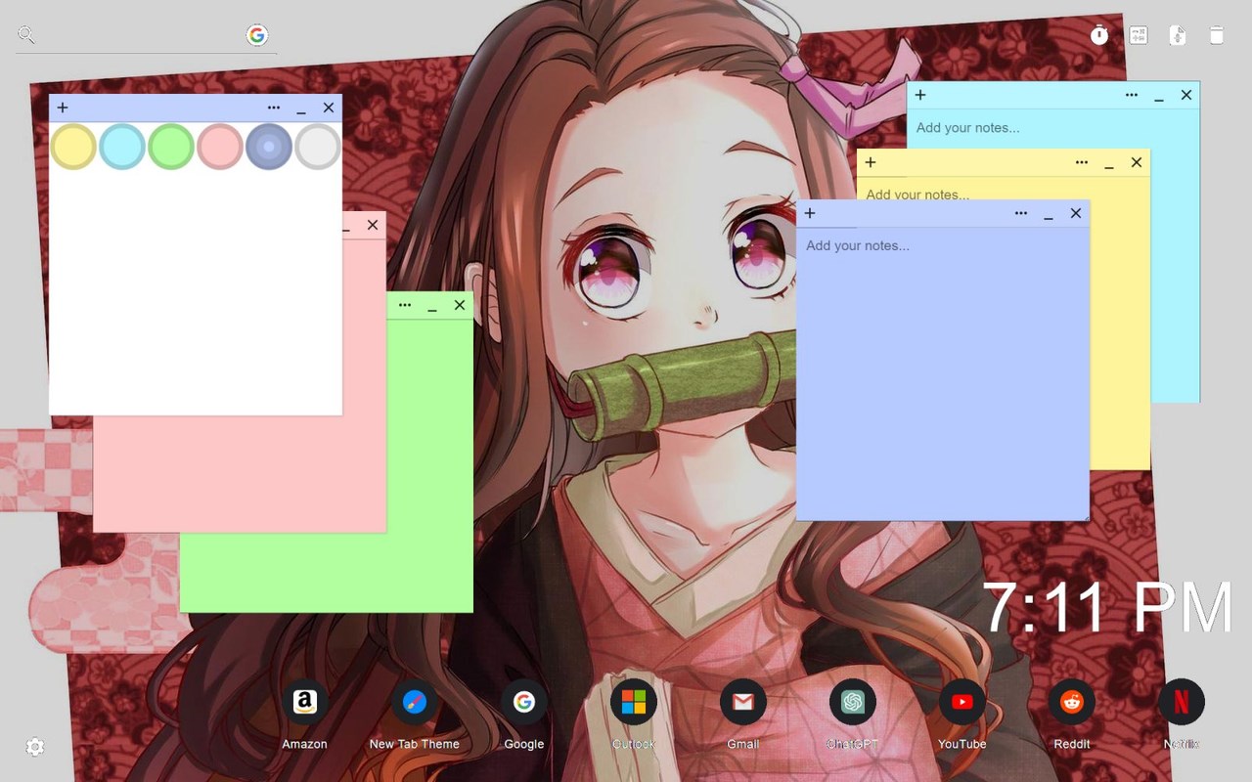Click into the yellow note's text area
Viewport: 1252px width, 782px height.
click(x=1004, y=190)
